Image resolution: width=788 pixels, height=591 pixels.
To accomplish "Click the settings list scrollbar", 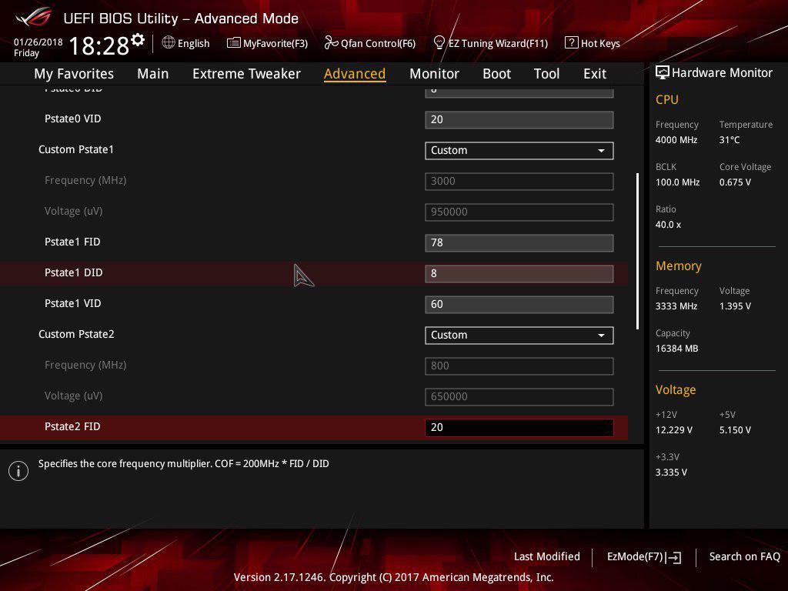I will coord(637,252).
